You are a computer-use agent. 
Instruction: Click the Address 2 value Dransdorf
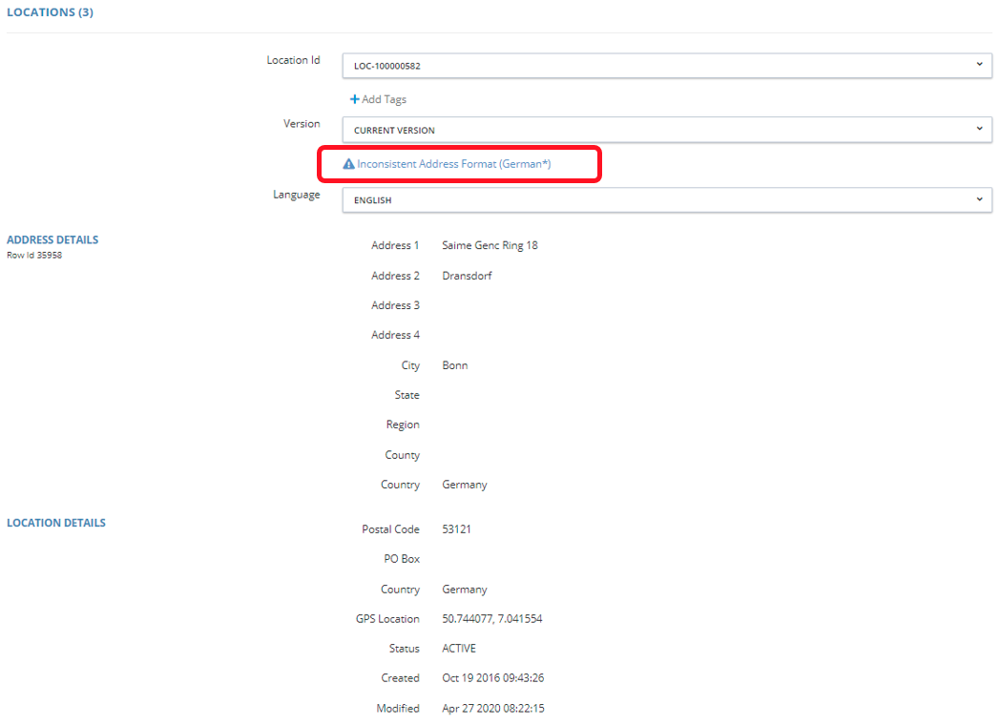[467, 276]
